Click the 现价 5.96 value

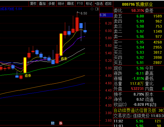pos(140,68)
